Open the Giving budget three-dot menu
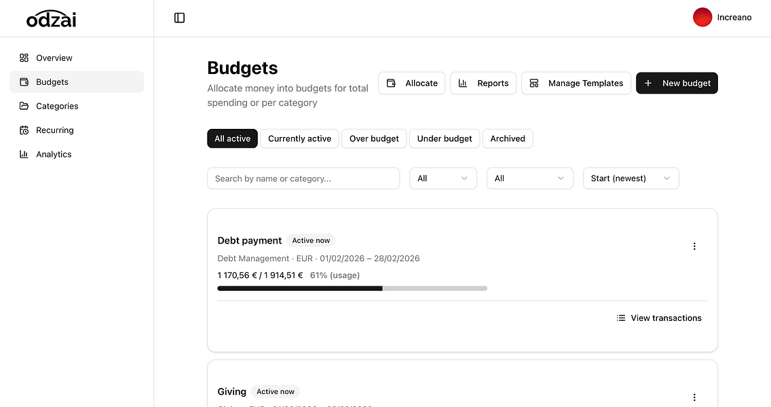The width and height of the screenshot is (771, 407). coord(694,398)
